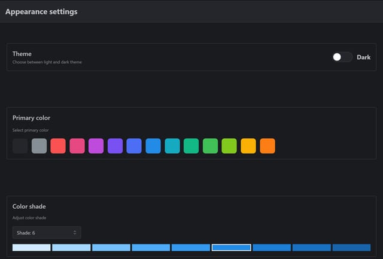
Task: Select the gray primary color swatch
Action: [39, 146]
